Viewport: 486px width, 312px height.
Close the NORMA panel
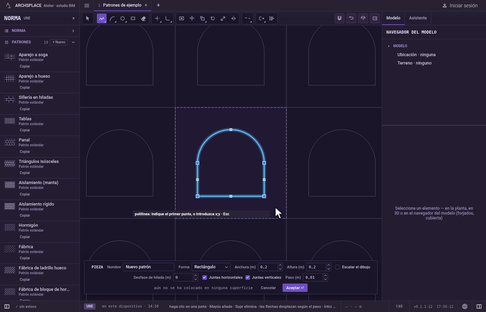tap(74, 18)
